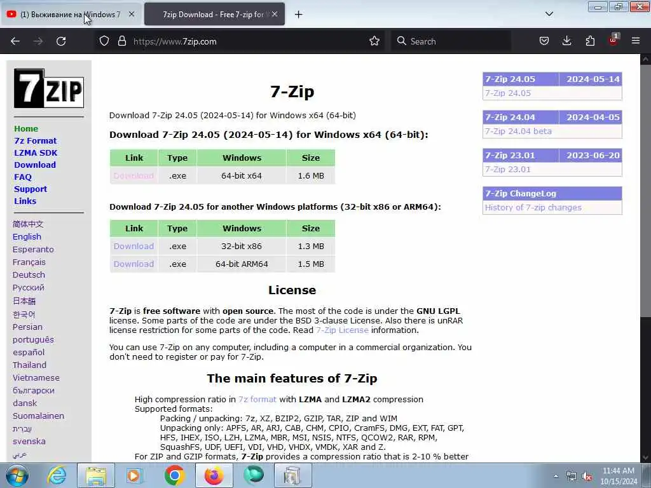Screen dimensions: 651x488
Task: Launch Google Chrome from the taskbar
Action: 174,475
